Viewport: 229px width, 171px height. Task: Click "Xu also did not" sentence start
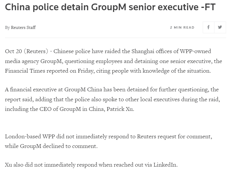[x=22, y=164]
